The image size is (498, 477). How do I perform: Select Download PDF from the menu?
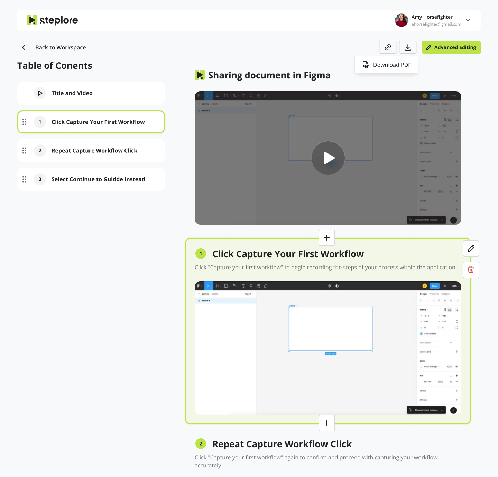click(x=392, y=65)
